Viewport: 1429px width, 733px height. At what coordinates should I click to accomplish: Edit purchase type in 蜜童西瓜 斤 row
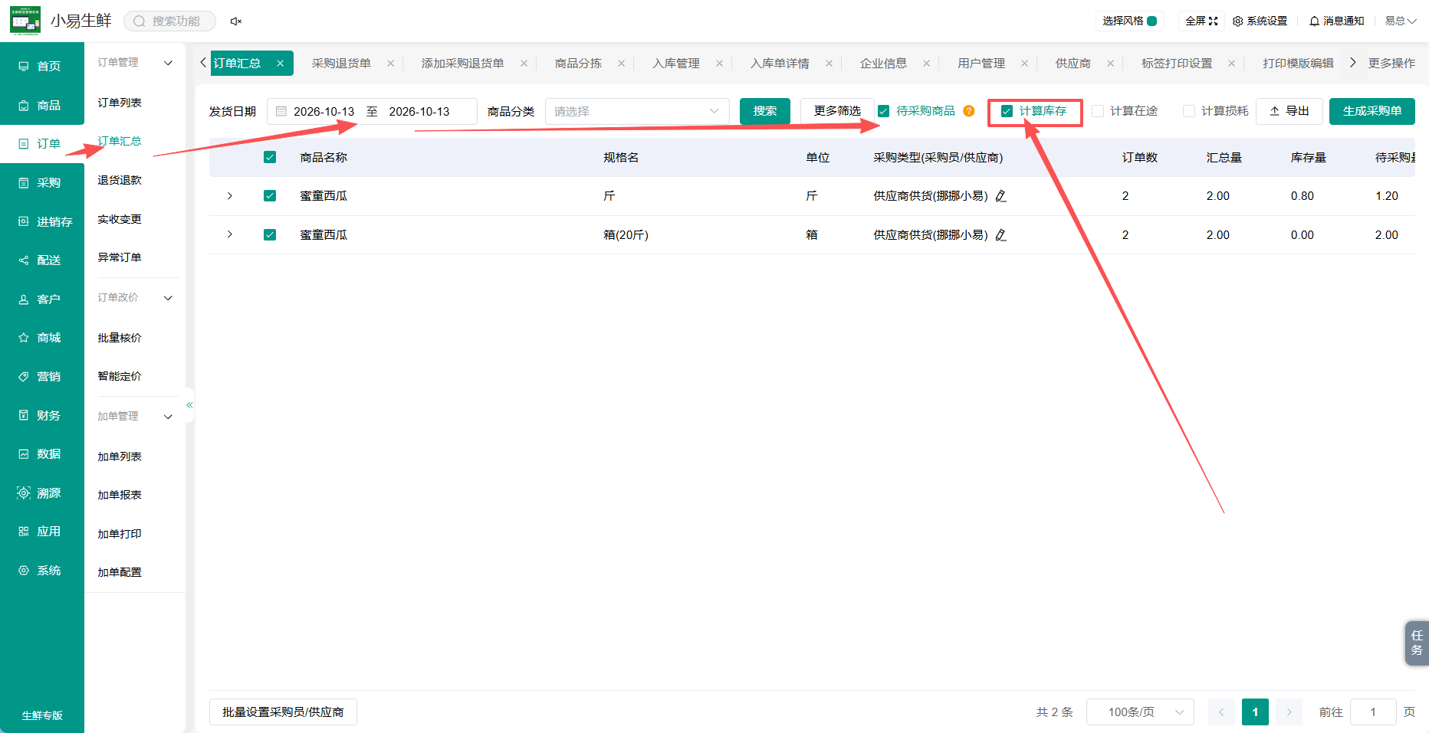pos(1000,196)
